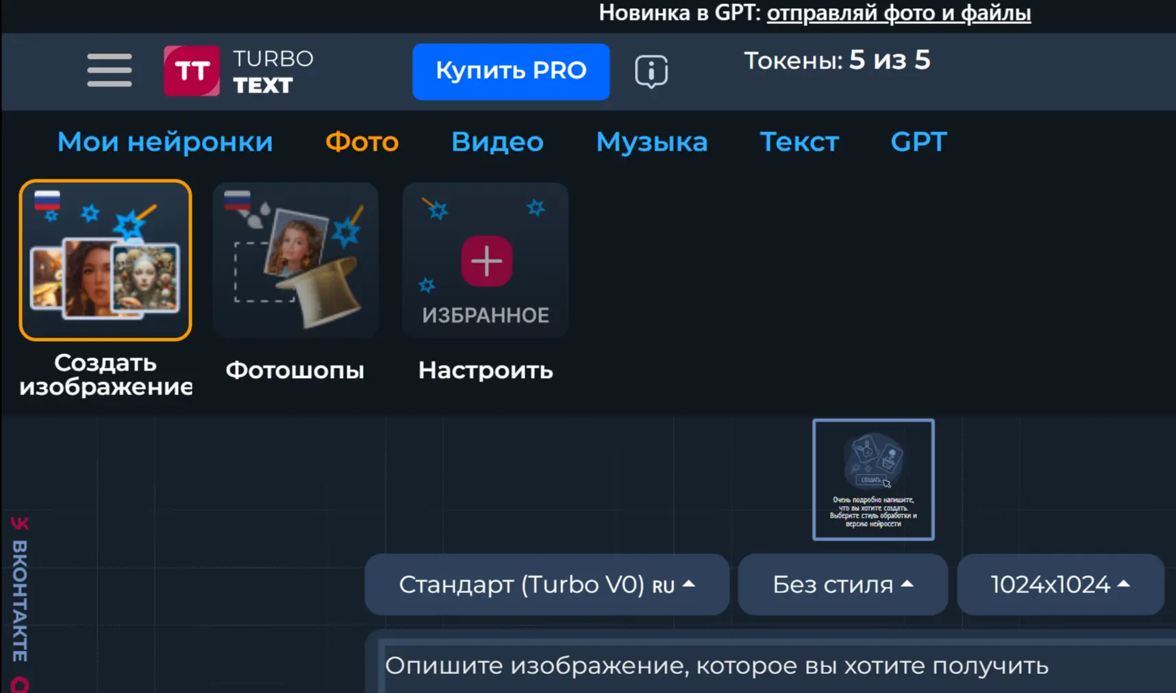Open the hamburger menu
Image resolution: width=1176 pixels, height=693 pixels.
[110, 71]
